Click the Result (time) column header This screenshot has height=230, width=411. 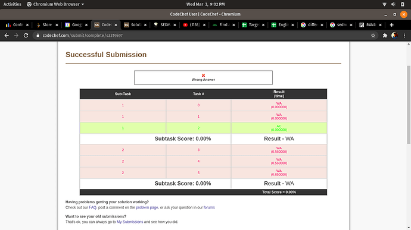point(279,94)
